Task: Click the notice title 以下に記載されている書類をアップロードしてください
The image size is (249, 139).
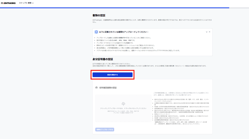Action: (x=124, y=32)
